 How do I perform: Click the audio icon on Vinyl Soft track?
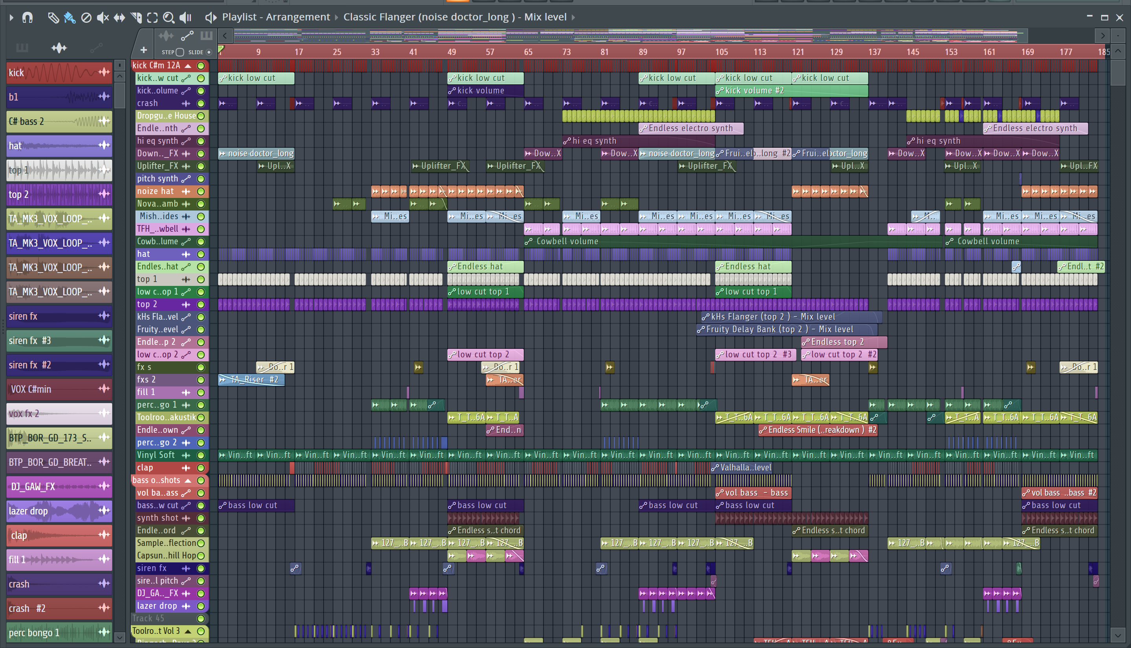tap(186, 455)
